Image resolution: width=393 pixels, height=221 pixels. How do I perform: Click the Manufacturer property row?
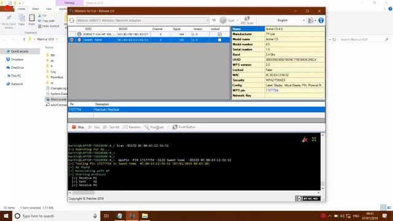pos(278,34)
